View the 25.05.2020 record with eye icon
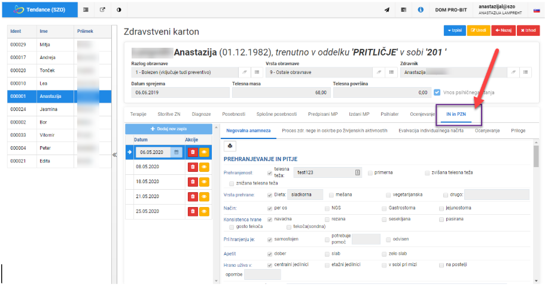 [x=205, y=211]
